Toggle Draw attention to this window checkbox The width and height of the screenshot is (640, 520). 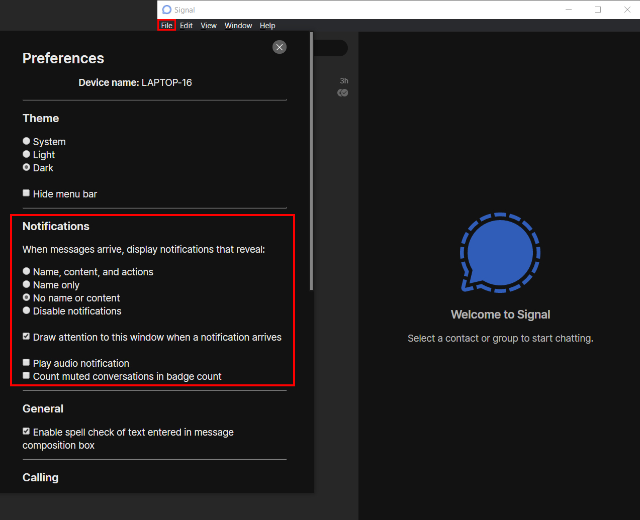coord(26,336)
